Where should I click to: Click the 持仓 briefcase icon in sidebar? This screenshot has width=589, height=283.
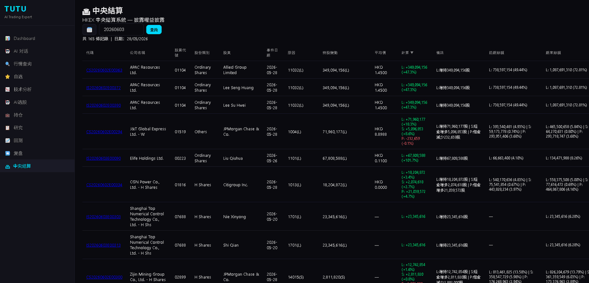[x=7, y=115]
